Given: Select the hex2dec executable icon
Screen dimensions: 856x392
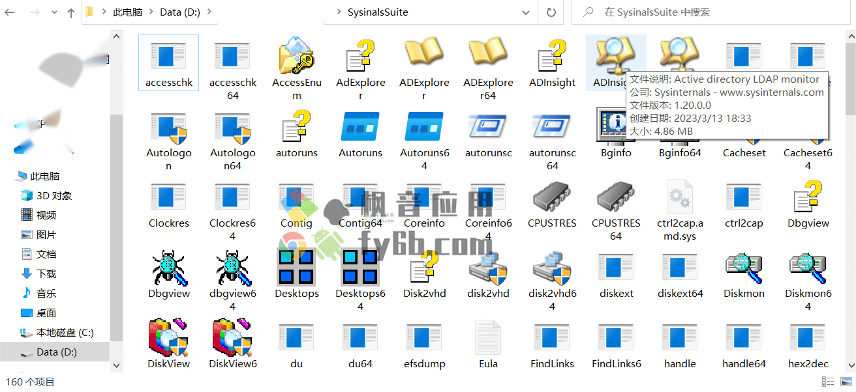Looking at the screenshot, I should [x=808, y=337].
